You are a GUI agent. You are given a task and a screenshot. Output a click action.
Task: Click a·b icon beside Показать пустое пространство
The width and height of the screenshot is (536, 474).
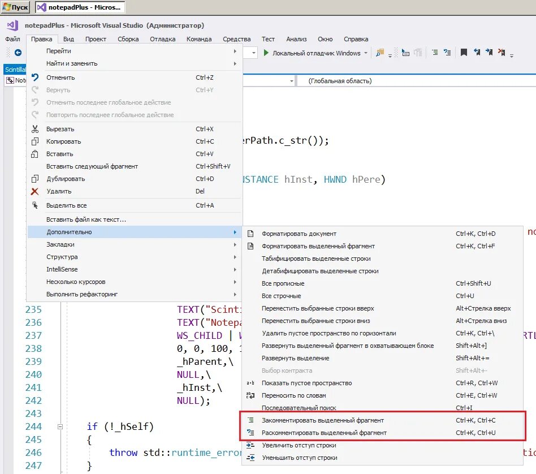pyautogui.click(x=250, y=383)
